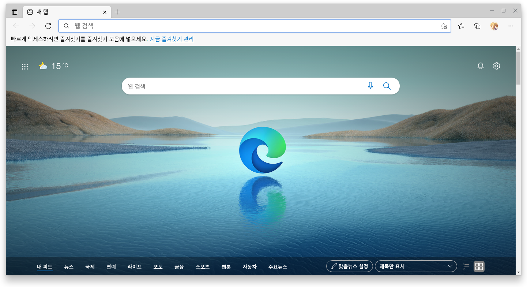527x287 pixels.
Task: Select the 뉴스 feed tab
Action: click(x=69, y=267)
